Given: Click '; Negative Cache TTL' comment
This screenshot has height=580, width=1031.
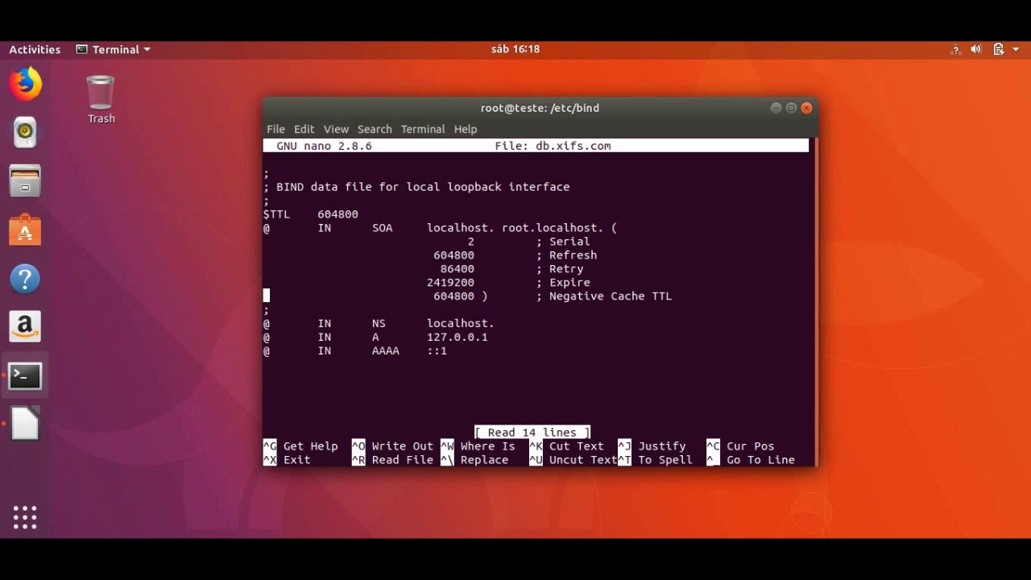Looking at the screenshot, I should point(603,296).
